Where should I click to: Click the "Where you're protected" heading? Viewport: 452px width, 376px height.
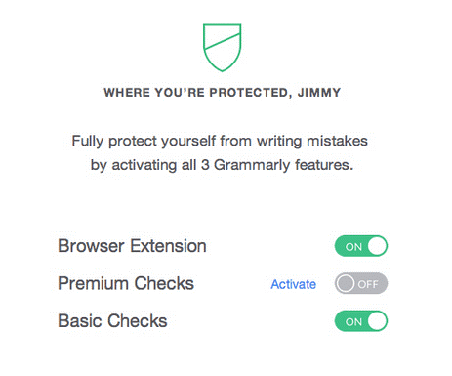[x=223, y=93]
